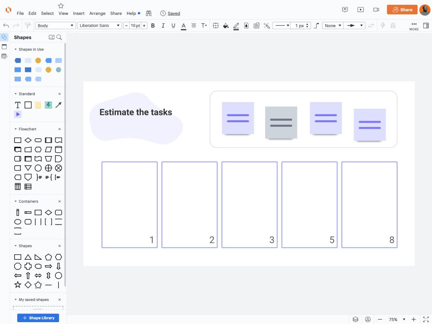The image size is (432, 324).
Task: Click the undo arrow icon
Action: point(6,26)
